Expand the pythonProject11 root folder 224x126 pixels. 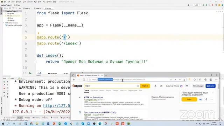(x=4, y=11)
